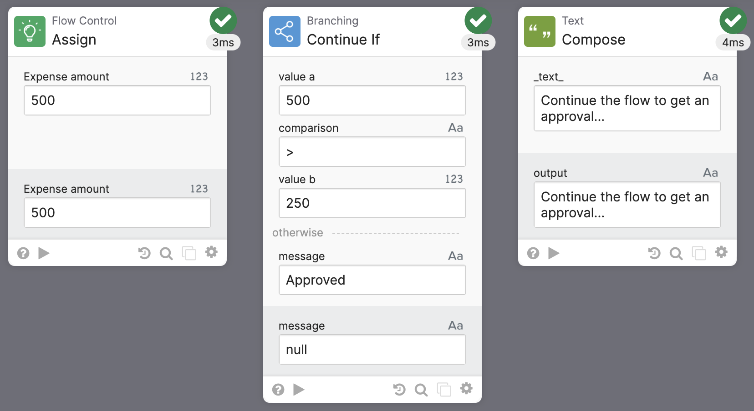The width and height of the screenshot is (754, 411).
Task: Click the Aa type indicator for comparison
Action: (455, 128)
